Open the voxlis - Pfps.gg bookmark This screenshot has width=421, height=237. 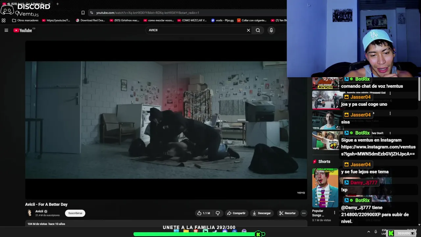pyautogui.click(x=222, y=20)
